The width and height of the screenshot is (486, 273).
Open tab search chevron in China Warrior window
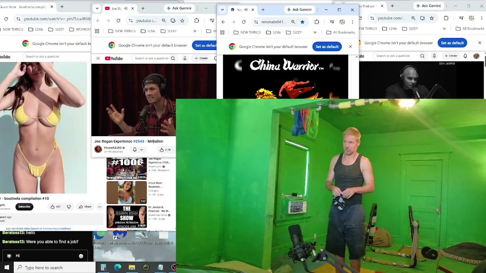pos(222,9)
